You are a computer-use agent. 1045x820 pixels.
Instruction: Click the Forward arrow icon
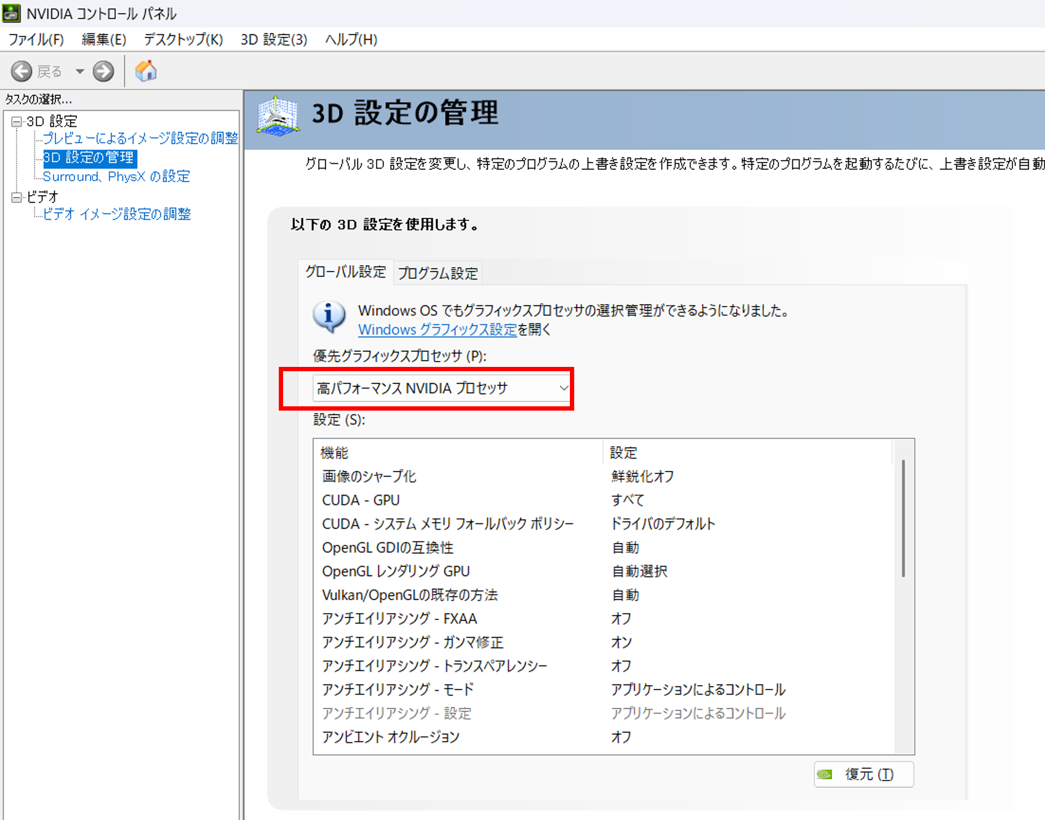tap(103, 71)
